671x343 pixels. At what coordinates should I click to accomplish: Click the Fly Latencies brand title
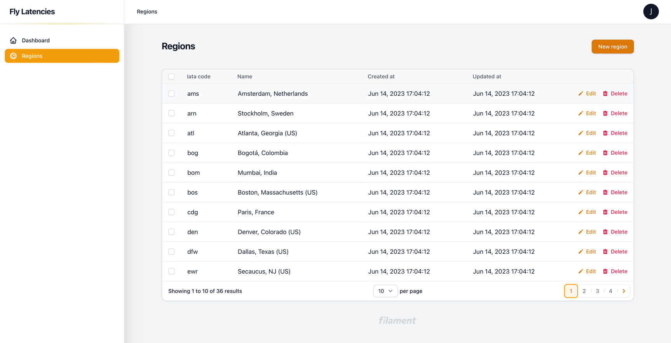pyautogui.click(x=32, y=12)
